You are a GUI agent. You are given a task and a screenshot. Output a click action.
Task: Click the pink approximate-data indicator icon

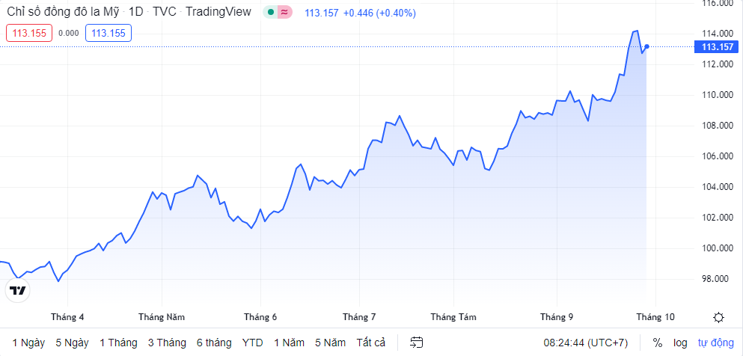(x=284, y=13)
